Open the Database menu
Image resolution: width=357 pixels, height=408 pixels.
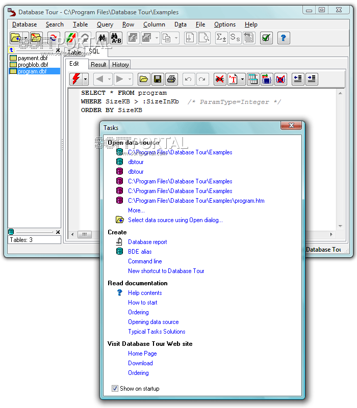tap(24, 24)
